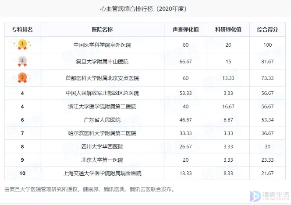
Task: Select 首都医科大学附属北京安贞医院 hospital name
Action: (102, 78)
